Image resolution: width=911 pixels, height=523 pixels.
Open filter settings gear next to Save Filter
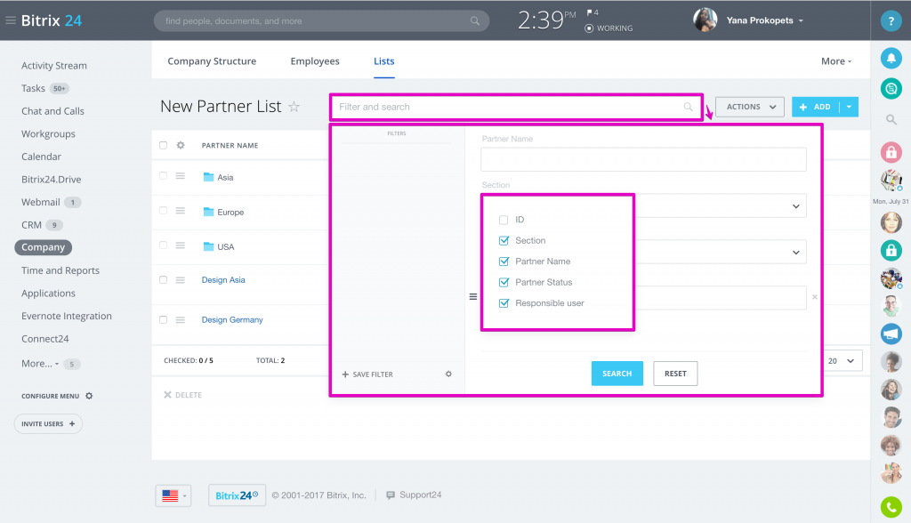[x=448, y=374]
